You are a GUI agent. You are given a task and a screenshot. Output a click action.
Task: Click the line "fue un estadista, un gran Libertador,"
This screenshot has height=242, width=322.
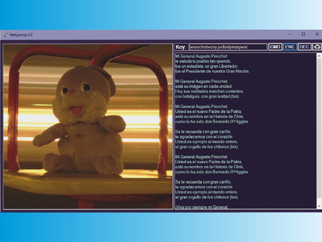pyautogui.click(x=207, y=66)
